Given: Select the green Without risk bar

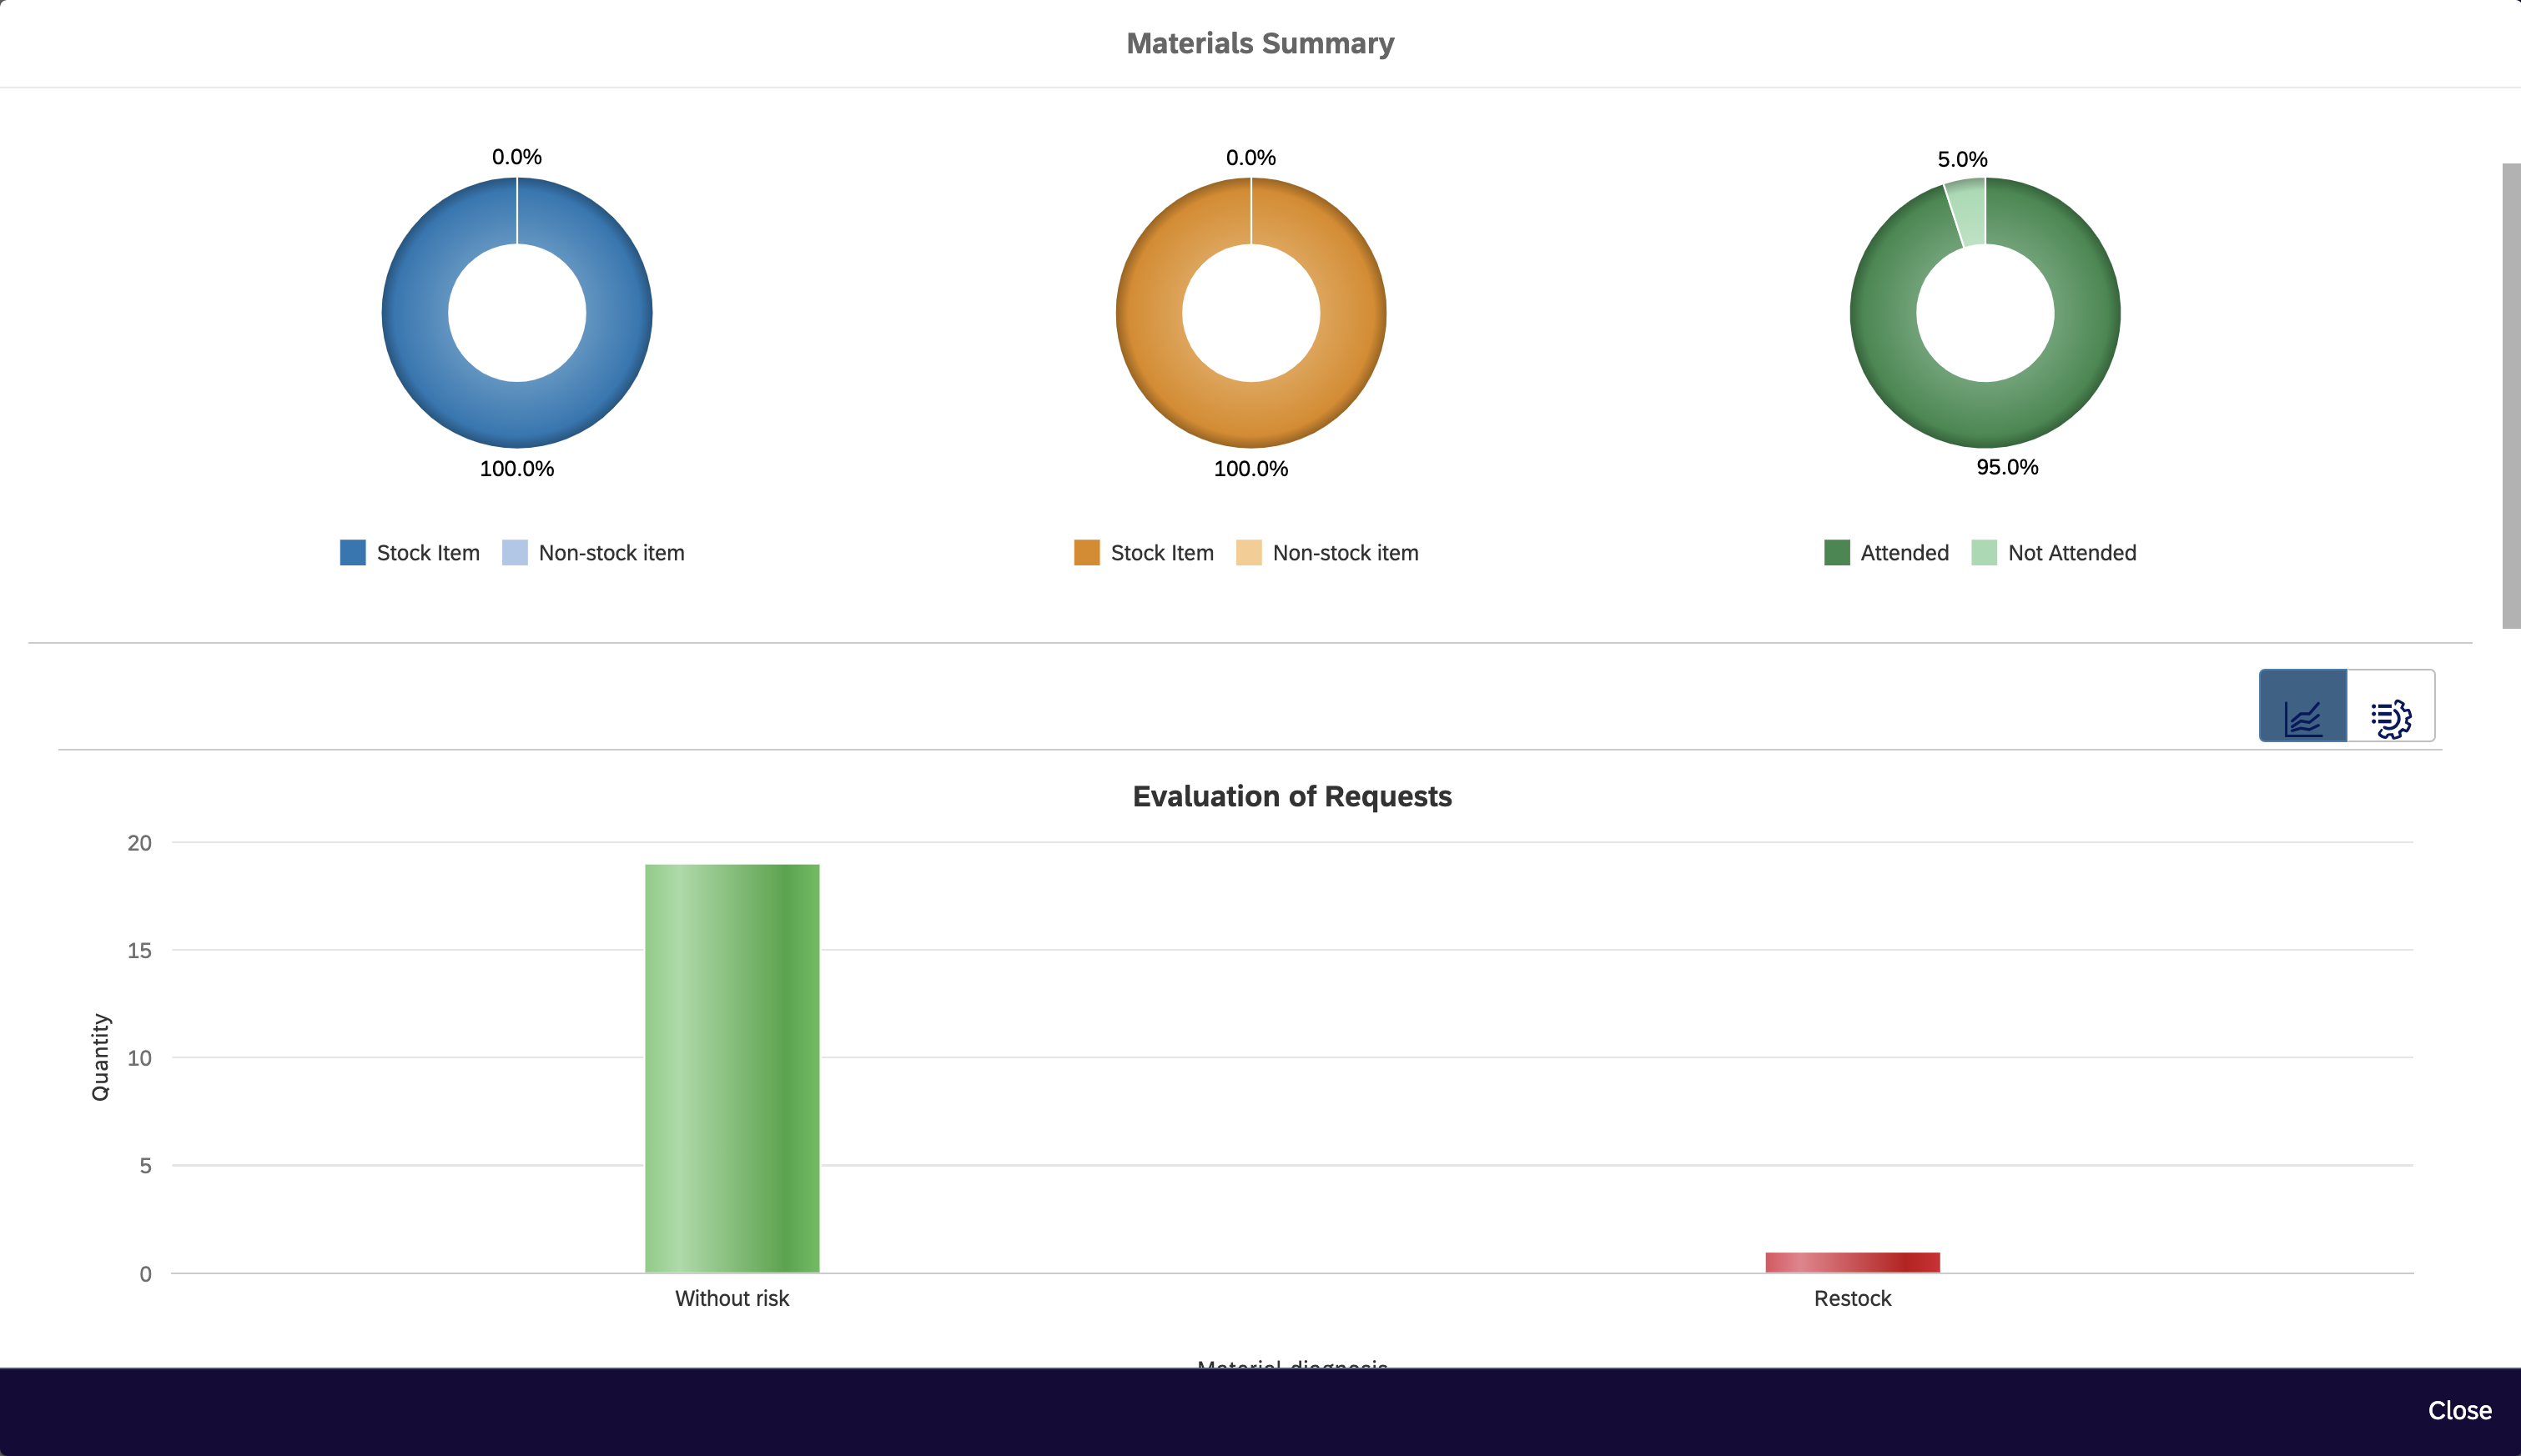Looking at the screenshot, I should [x=732, y=1068].
